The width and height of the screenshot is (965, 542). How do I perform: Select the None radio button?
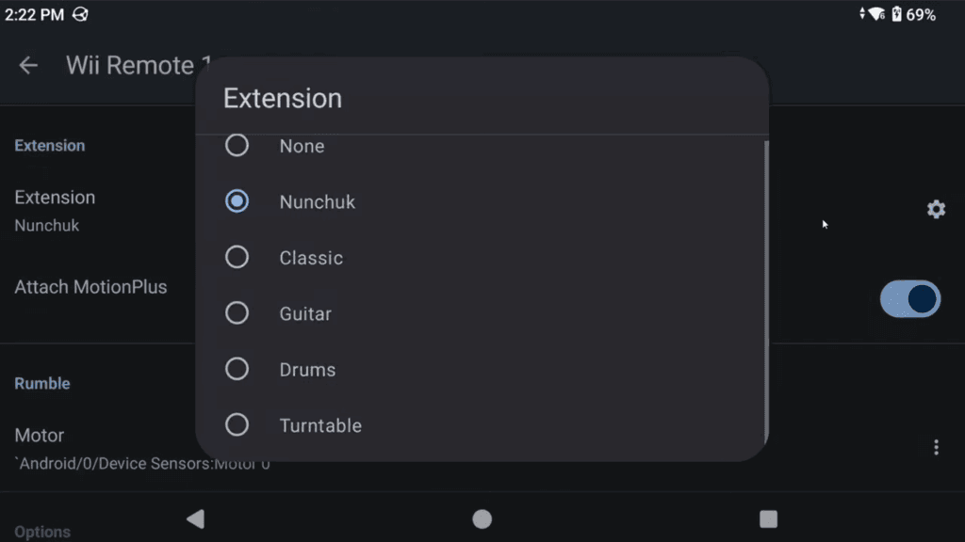pos(237,146)
